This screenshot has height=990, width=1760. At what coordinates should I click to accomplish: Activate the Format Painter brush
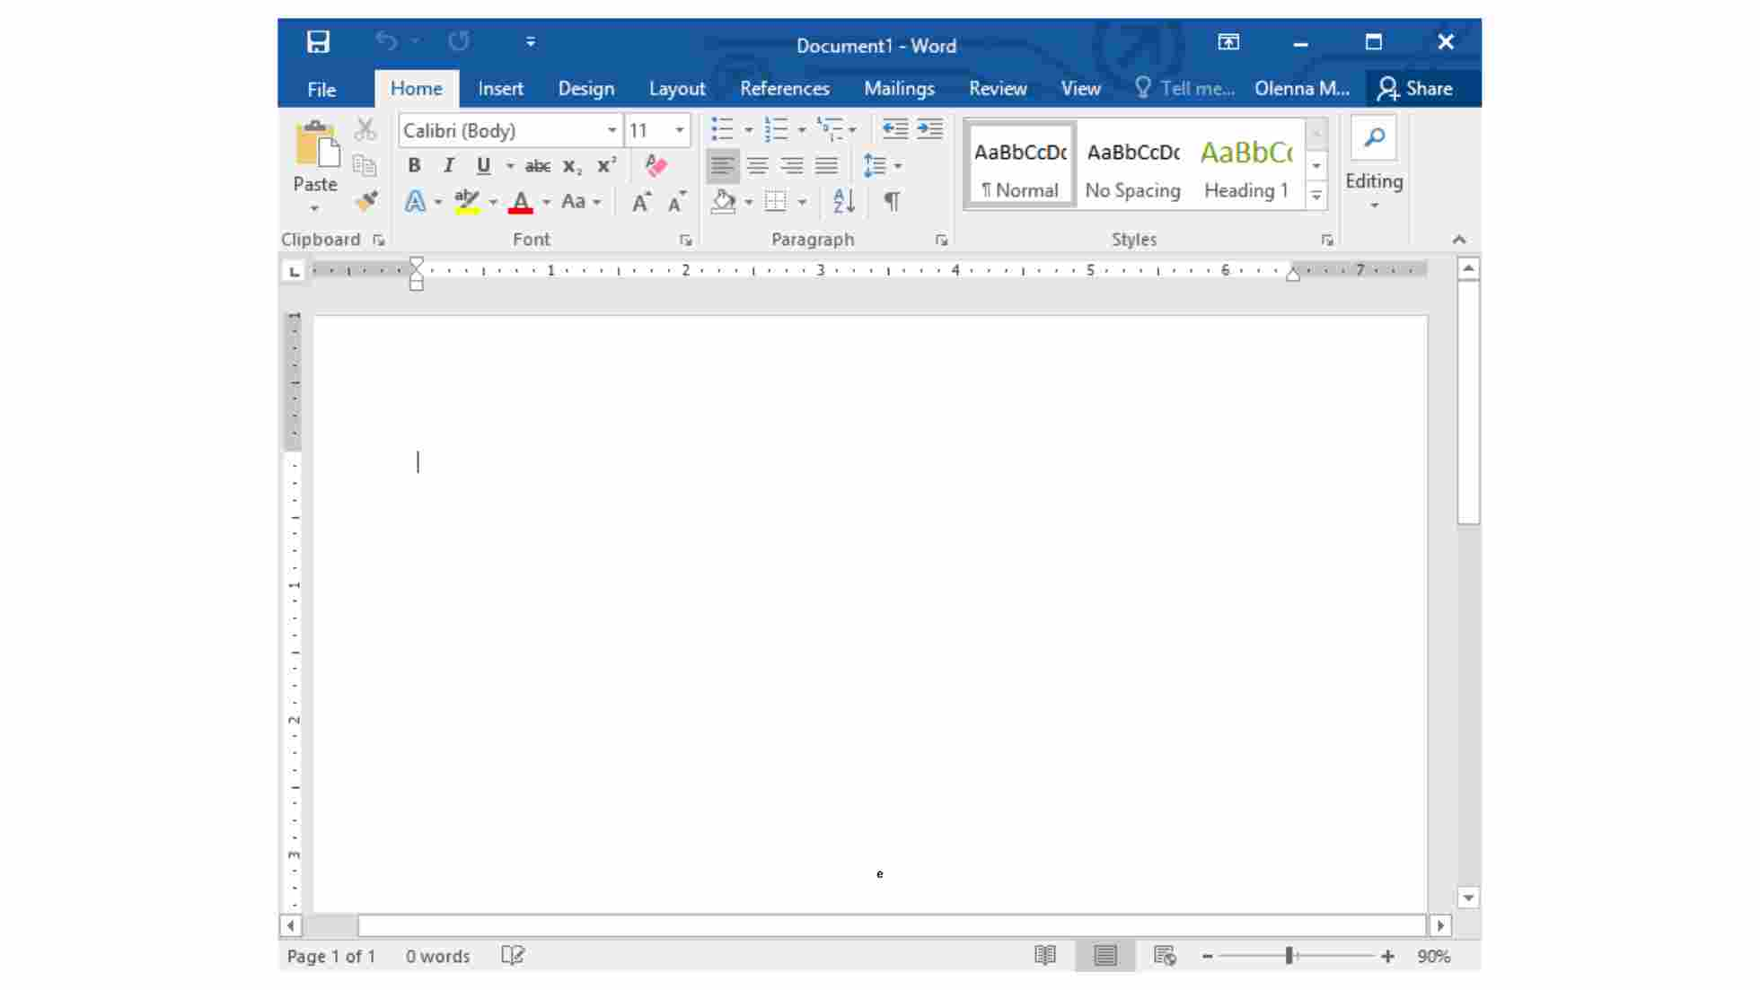[x=365, y=201]
